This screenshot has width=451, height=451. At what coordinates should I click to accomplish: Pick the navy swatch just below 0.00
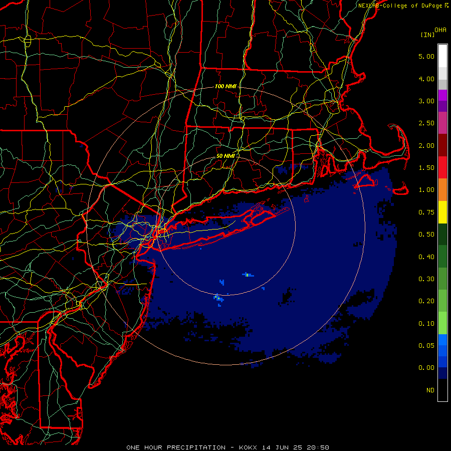442,373
